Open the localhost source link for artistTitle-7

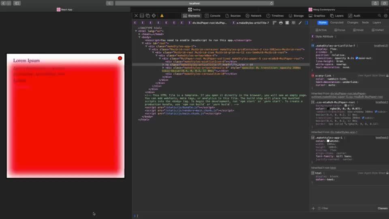pos(381,46)
